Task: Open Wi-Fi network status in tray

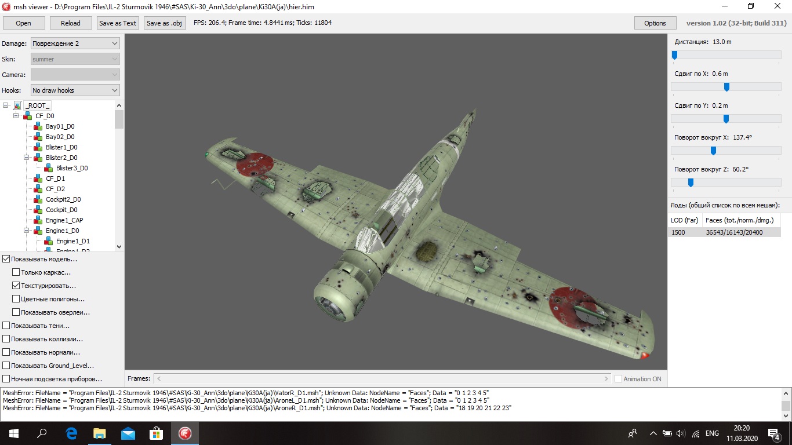Action: tap(695, 433)
